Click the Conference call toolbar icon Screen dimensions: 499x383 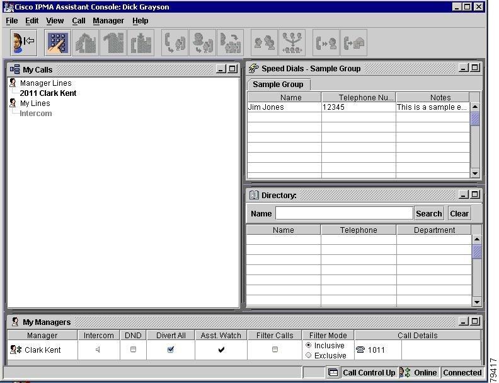click(292, 43)
